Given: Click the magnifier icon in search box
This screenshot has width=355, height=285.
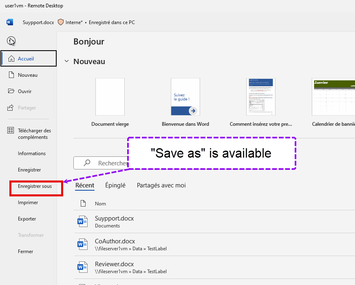Looking at the screenshot, I should coord(87,163).
